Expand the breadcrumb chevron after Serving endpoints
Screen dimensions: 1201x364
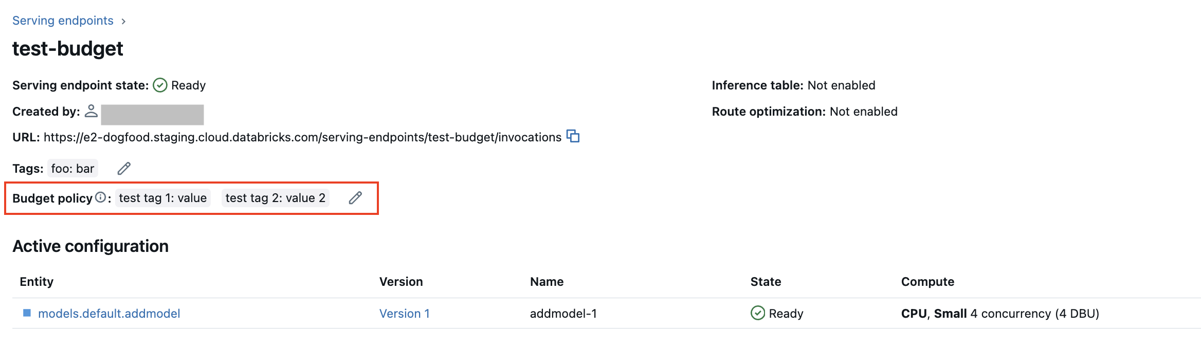point(123,21)
